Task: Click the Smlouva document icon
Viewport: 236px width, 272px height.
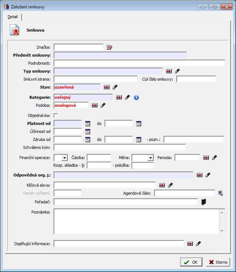Action: pos(15,30)
